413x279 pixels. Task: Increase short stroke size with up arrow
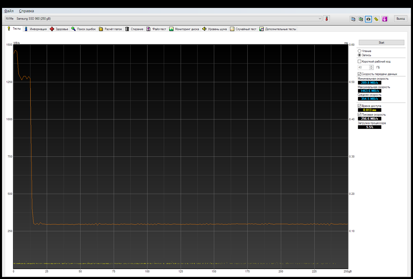coord(371,66)
